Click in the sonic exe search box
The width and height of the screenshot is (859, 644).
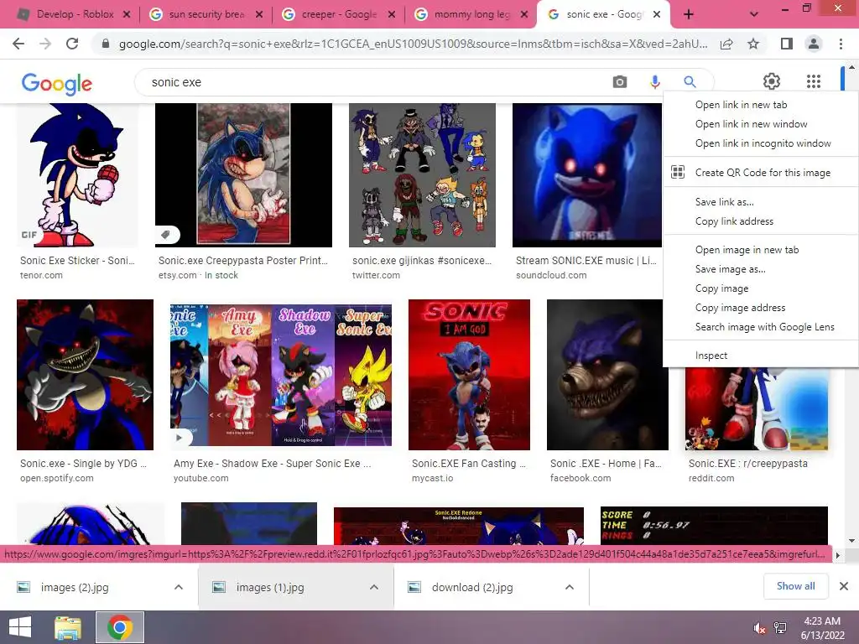372,82
